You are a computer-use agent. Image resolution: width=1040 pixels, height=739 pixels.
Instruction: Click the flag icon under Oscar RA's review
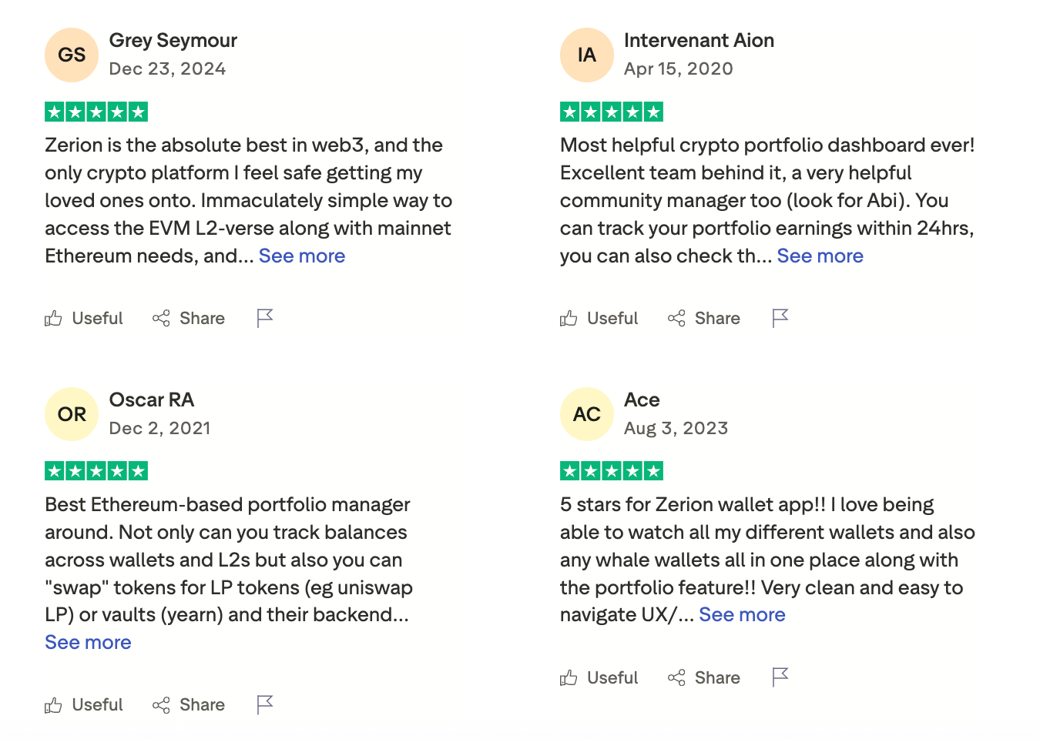coord(264,704)
